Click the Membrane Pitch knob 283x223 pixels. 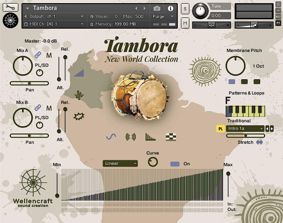pyautogui.click(x=236, y=66)
